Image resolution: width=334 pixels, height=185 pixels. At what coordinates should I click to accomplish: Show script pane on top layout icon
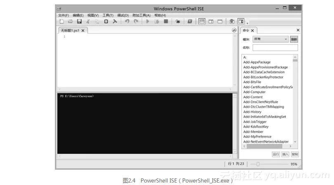(x=202, y=21)
